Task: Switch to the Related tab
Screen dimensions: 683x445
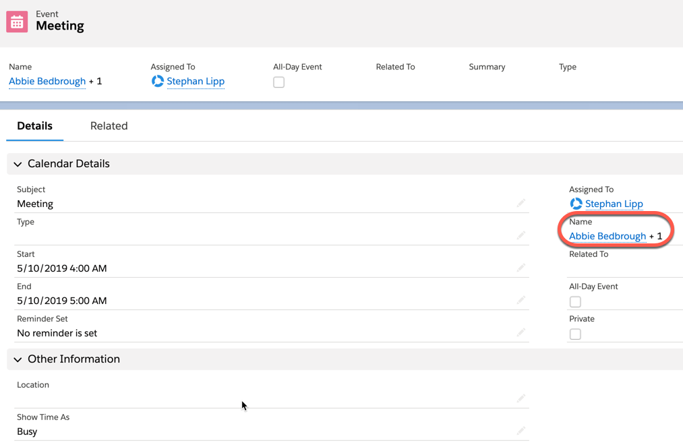Action: (x=109, y=125)
